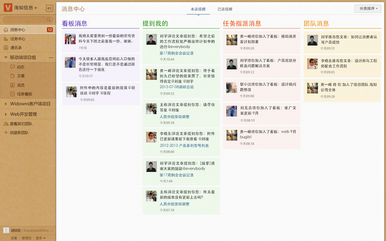This screenshot has width=386, height=241.
Task: Click the plus icon for 创建新团队
Action: (x=6, y=133)
